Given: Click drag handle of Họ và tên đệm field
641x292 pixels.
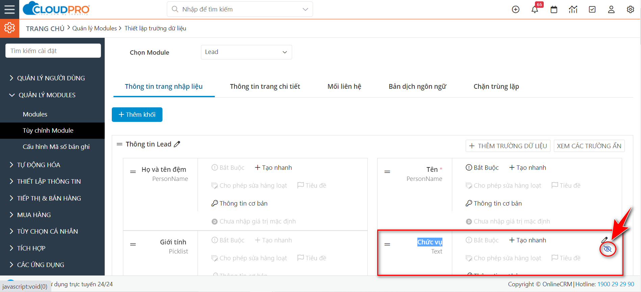Looking at the screenshot, I should pyautogui.click(x=133, y=172).
